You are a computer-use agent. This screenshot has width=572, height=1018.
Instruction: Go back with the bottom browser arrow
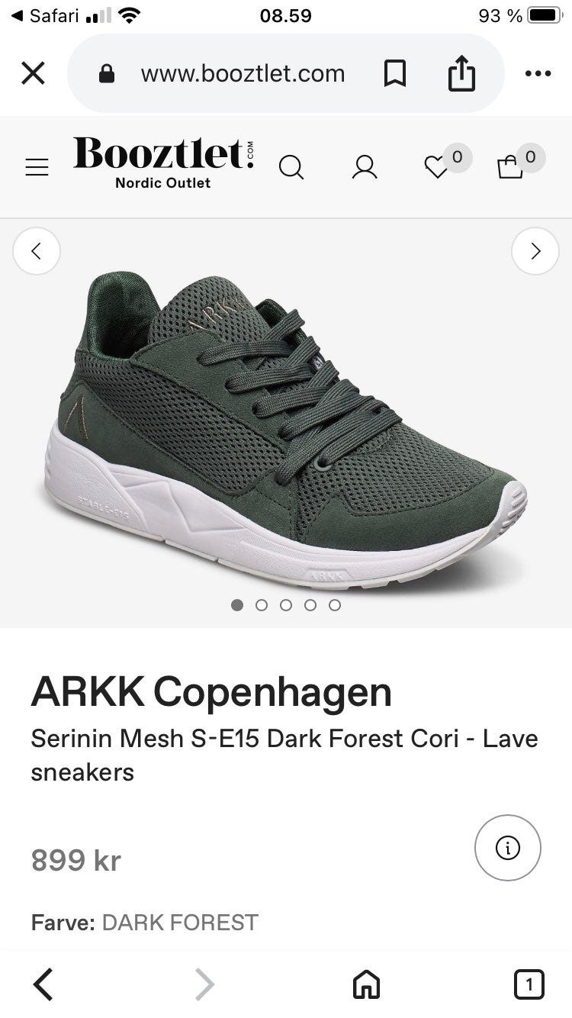43,984
